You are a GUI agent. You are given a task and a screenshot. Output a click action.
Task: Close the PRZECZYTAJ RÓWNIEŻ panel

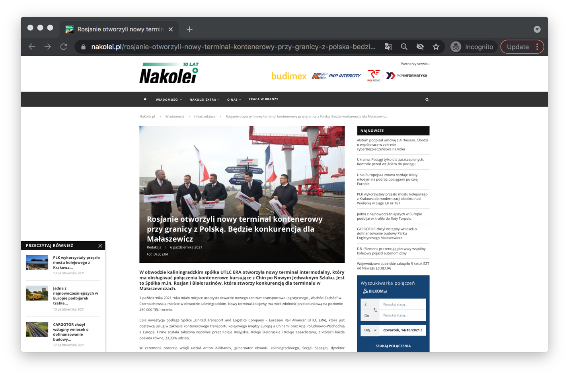click(100, 246)
